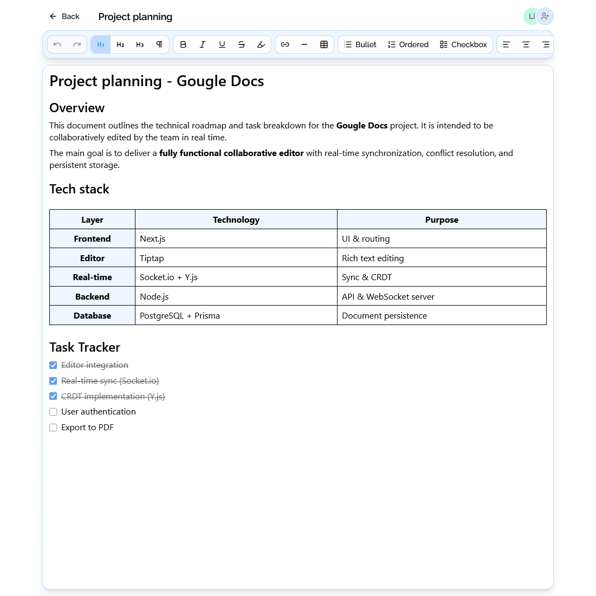Click the redo arrow in toolbar
The width and height of the screenshot is (596, 596).
[77, 44]
